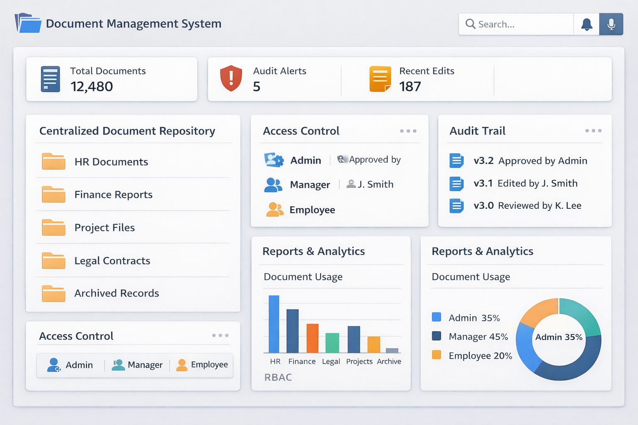Screen dimensions: 638x425
Task: Click the orange Employee role icon
Action: (x=274, y=210)
